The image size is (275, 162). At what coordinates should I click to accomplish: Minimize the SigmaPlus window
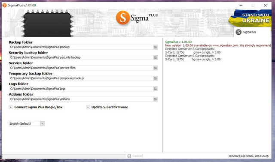(241, 5)
